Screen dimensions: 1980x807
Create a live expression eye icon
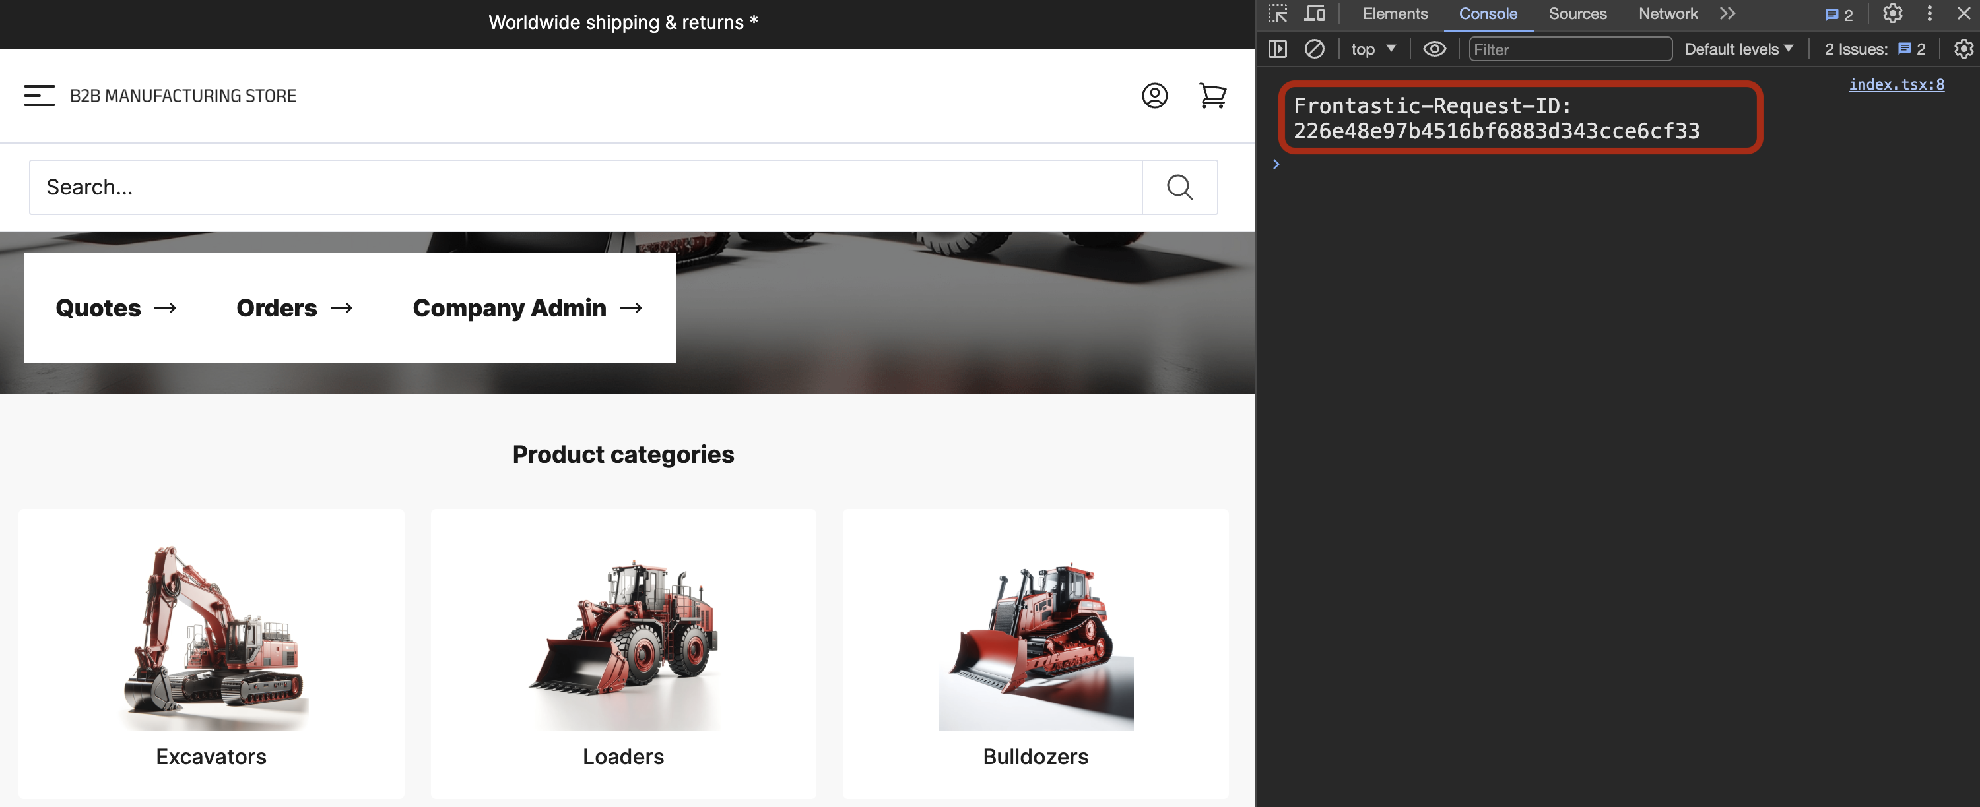1434,49
